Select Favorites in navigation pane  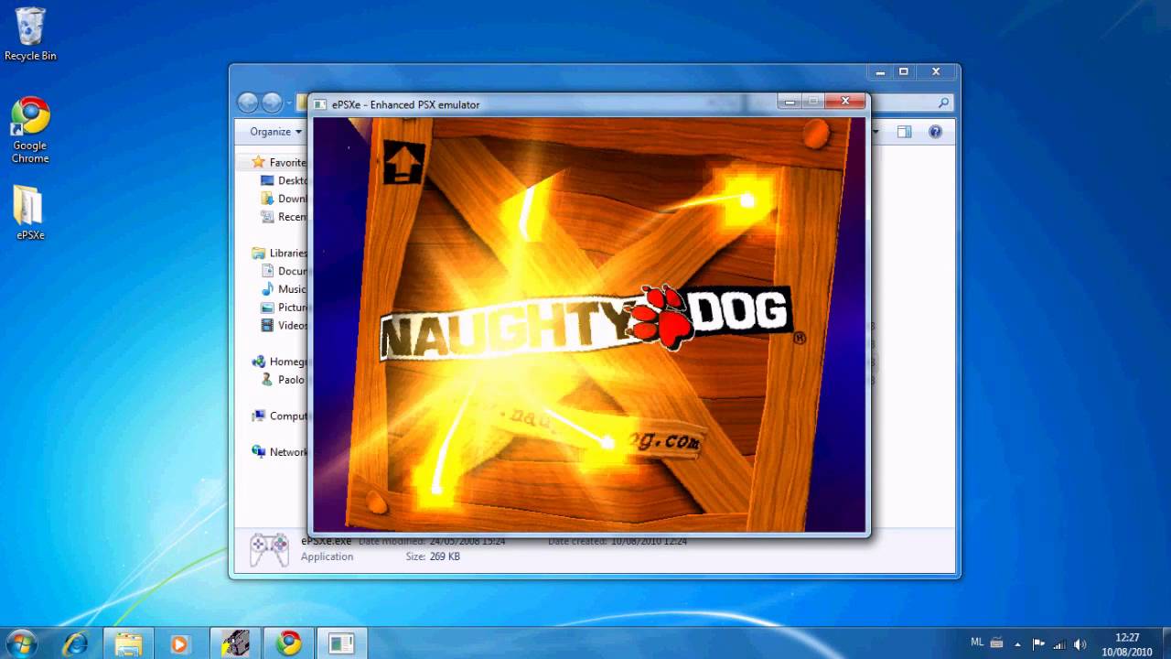pyautogui.click(x=279, y=162)
